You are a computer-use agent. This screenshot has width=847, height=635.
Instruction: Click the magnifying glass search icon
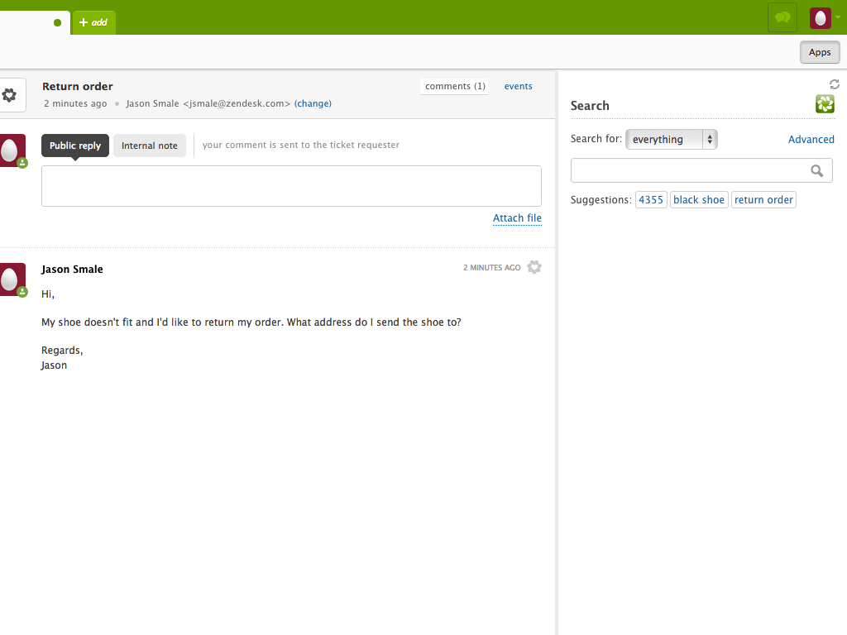818,169
